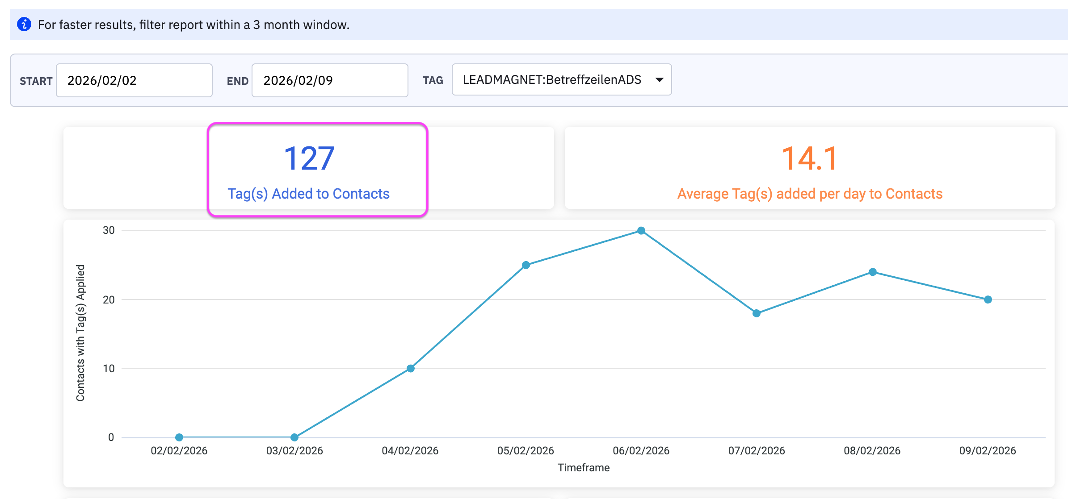Click the START label
This screenshot has height=499, width=1068.
36,81
